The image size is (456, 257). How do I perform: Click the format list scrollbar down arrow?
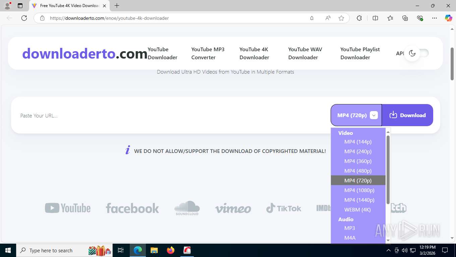pyautogui.click(x=388, y=240)
